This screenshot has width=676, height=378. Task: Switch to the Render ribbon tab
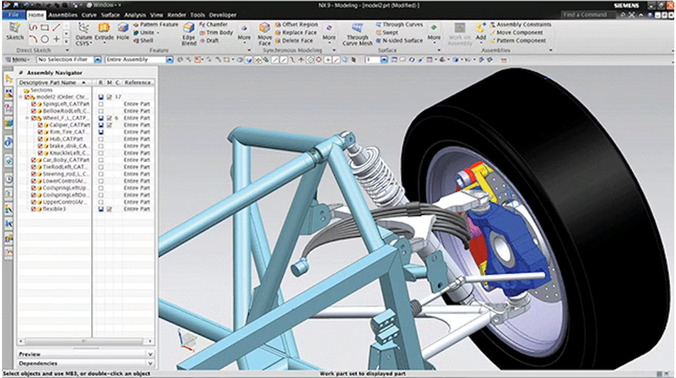point(177,15)
